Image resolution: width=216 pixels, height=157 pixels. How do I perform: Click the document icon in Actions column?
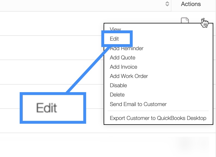185,21
